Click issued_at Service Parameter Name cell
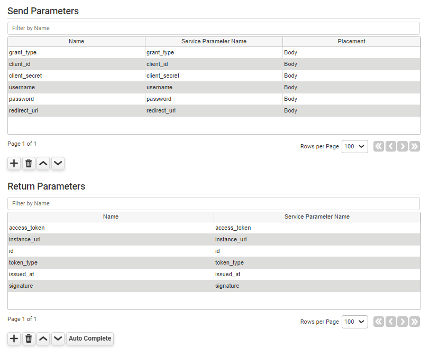This screenshot has height=358, width=430. click(x=317, y=274)
